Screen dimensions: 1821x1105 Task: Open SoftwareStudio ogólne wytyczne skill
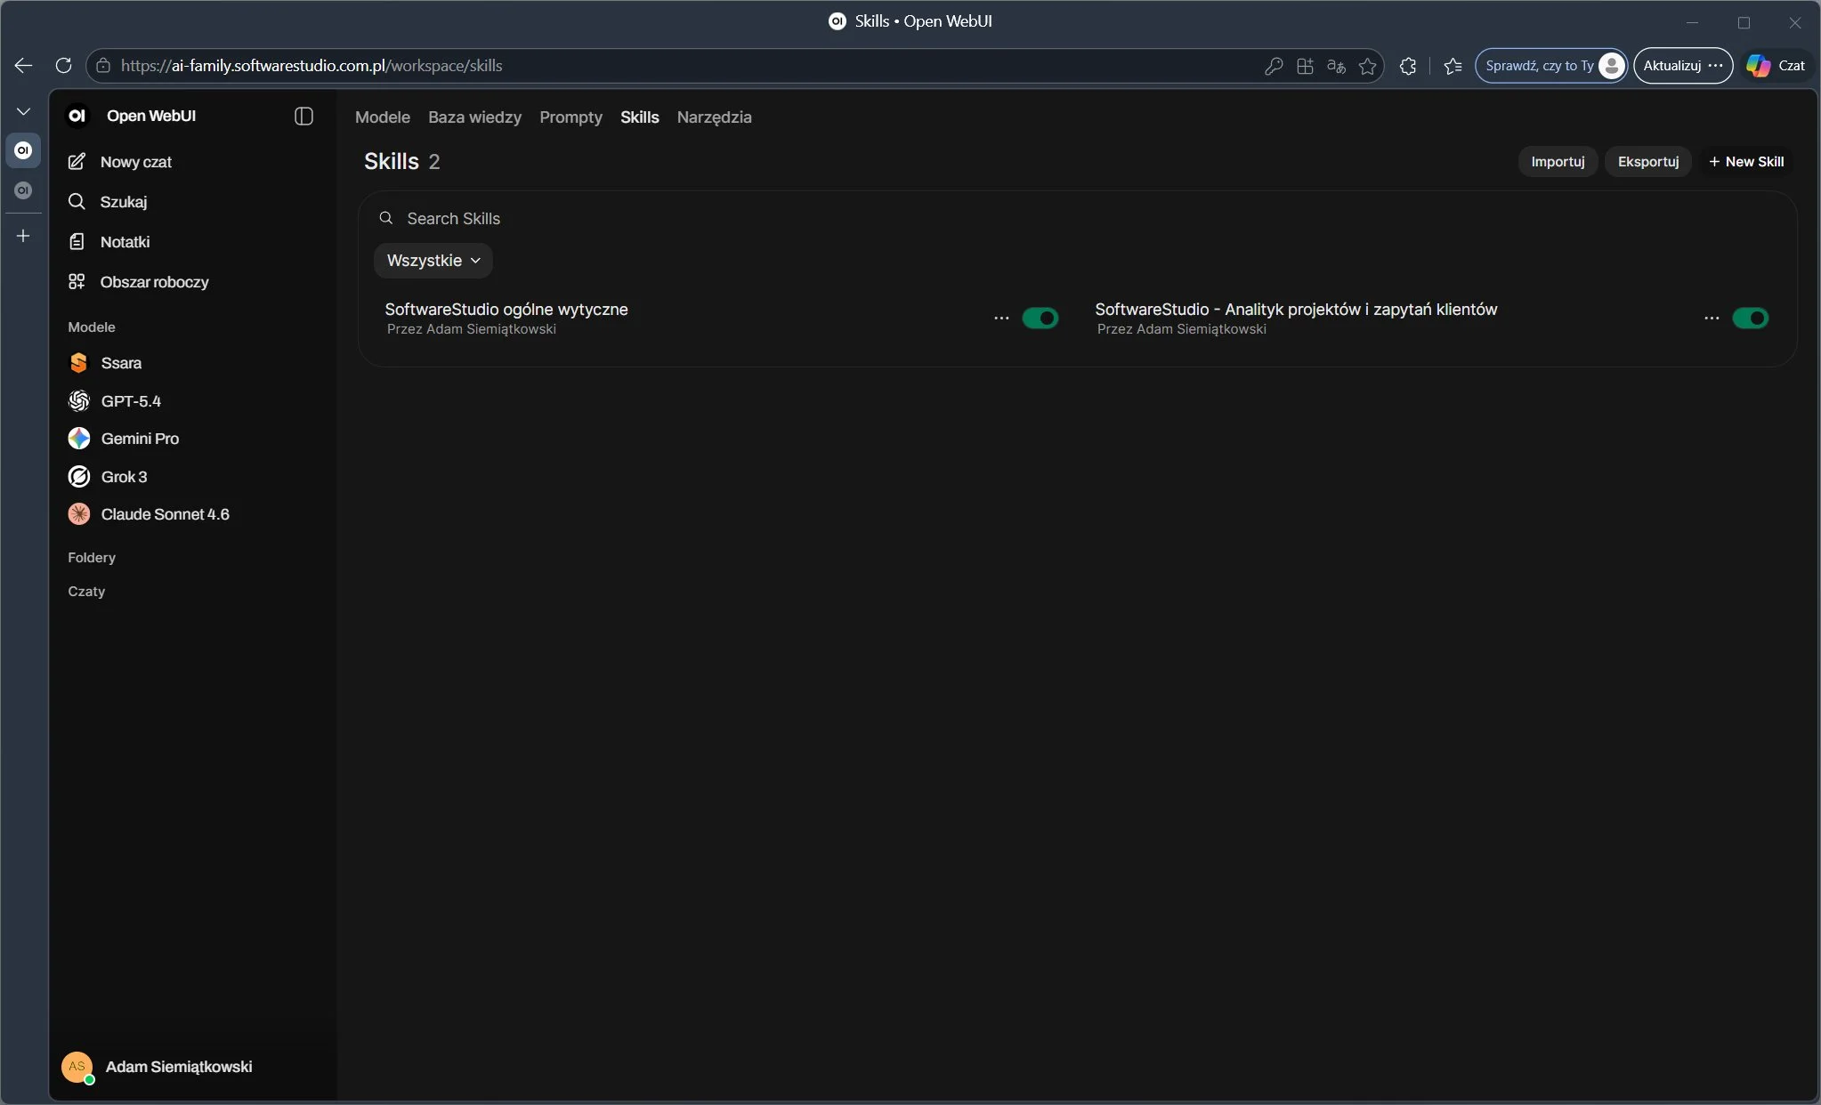pyautogui.click(x=506, y=310)
